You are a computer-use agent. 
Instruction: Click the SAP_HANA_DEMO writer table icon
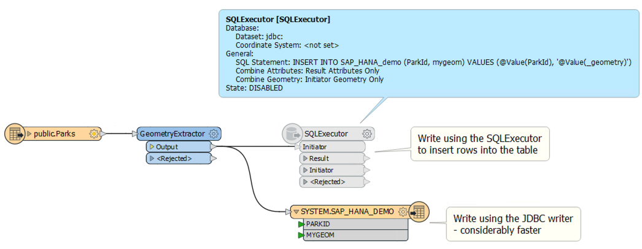click(419, 212)
